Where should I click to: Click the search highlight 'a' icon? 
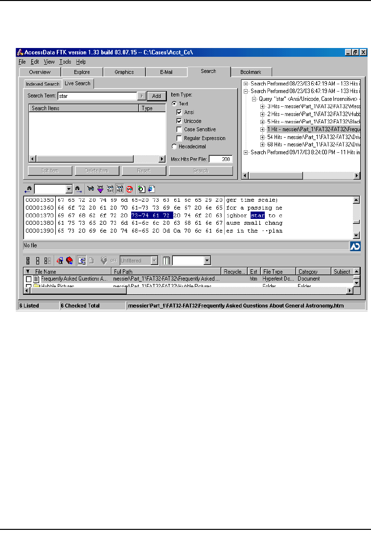[60, 261]
